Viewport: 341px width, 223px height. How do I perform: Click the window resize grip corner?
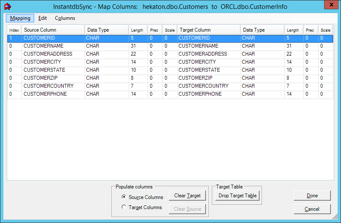335,217
